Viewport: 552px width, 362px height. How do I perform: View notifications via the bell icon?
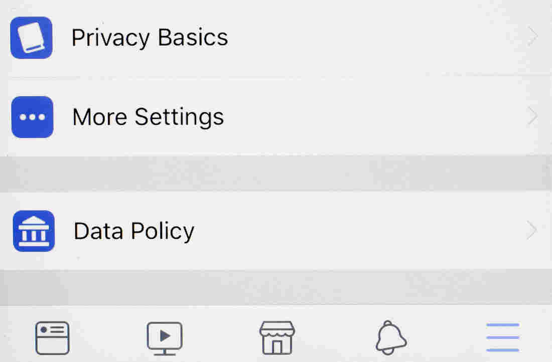coord(391,338)
